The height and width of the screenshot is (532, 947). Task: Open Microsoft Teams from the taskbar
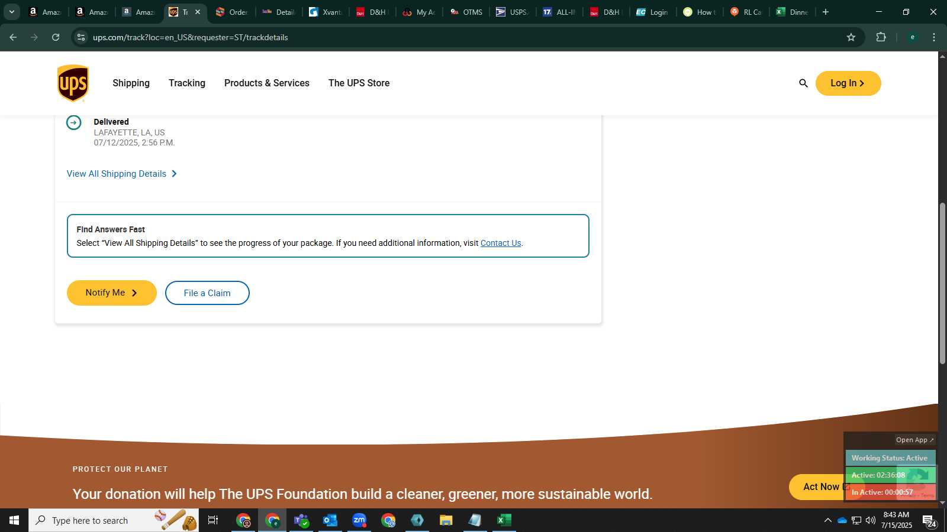[301, 520]
